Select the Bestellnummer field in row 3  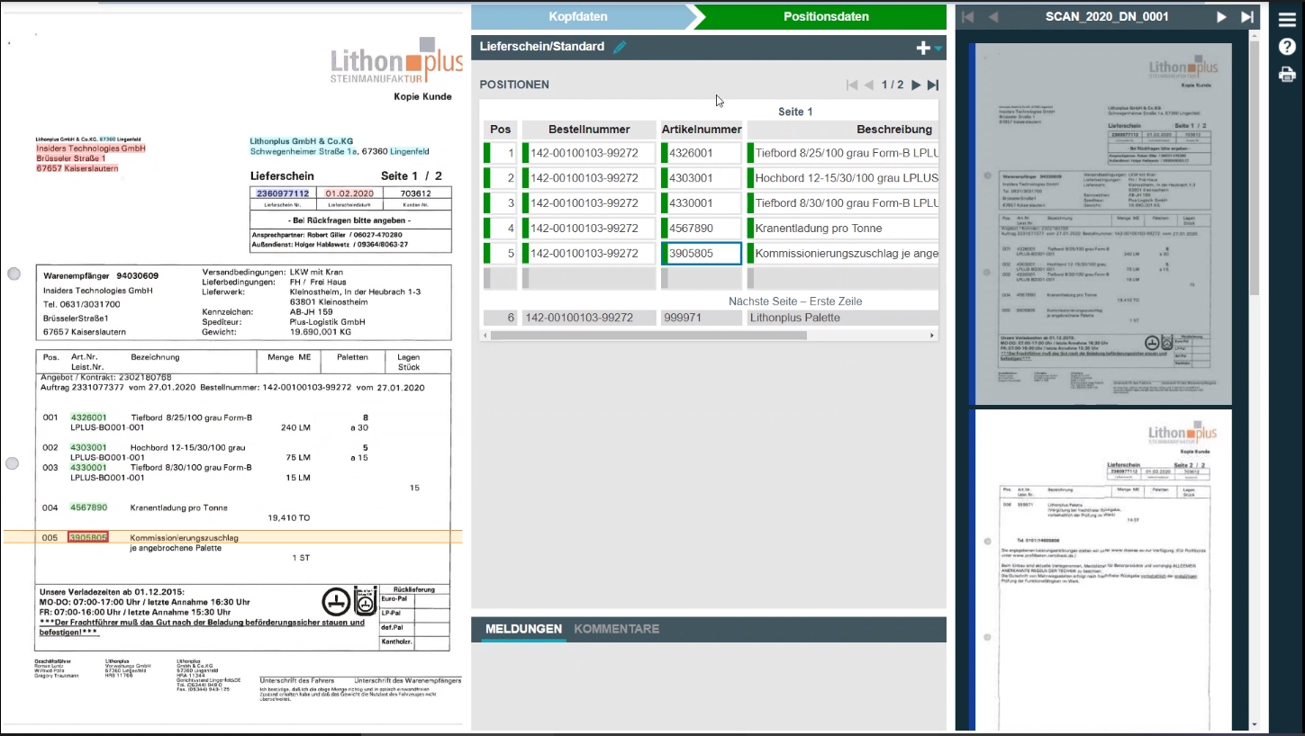tap(589, 203)
